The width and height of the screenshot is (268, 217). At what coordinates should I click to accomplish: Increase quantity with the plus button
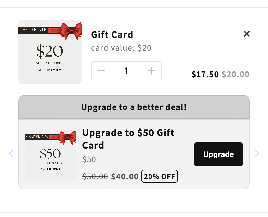[152, 71]
